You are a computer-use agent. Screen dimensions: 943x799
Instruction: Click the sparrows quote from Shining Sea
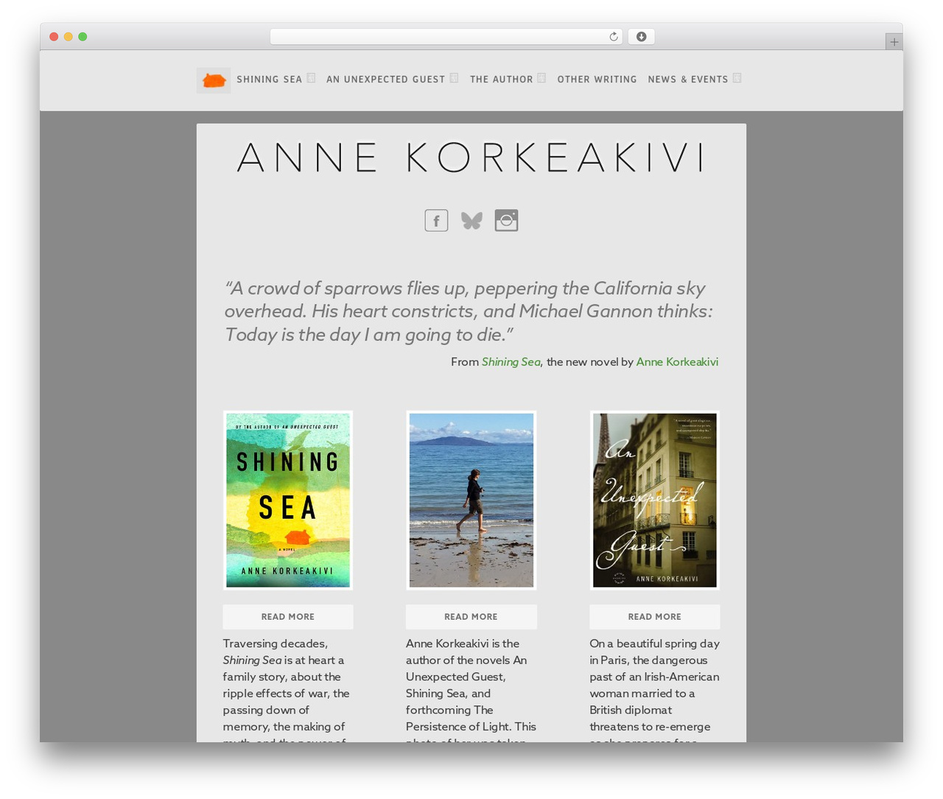pos(469,311)
